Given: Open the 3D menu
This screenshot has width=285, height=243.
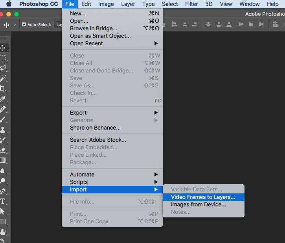Looking at the screenshot, I should click(209, 4).
